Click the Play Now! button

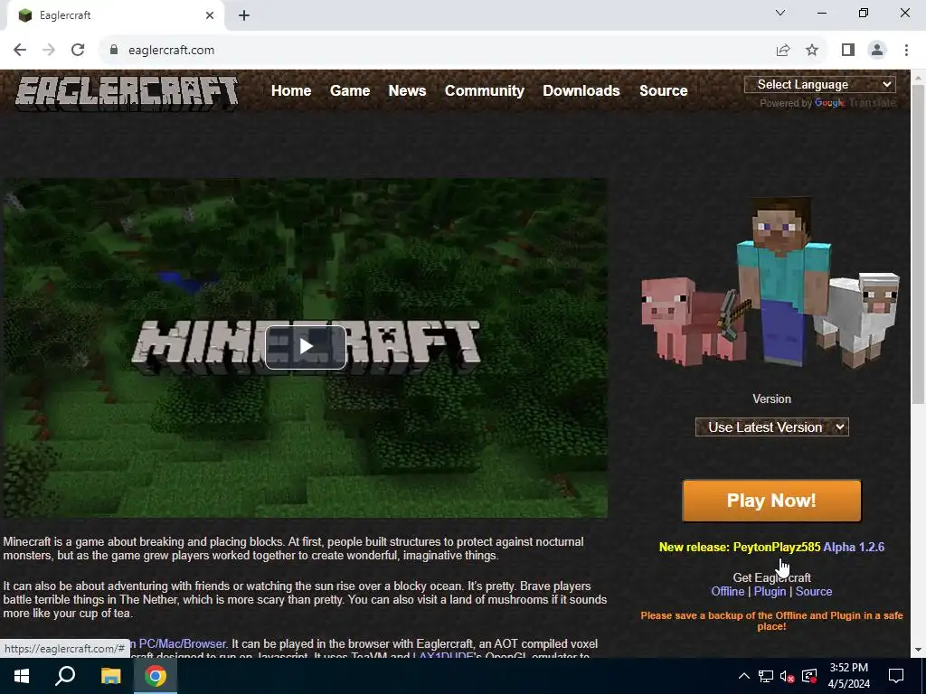(772, 501)
